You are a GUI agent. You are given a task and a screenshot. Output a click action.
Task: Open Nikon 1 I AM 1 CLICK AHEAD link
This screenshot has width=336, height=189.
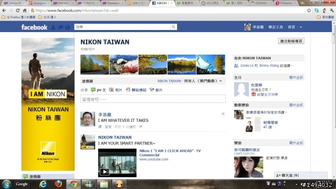[170, 153]
